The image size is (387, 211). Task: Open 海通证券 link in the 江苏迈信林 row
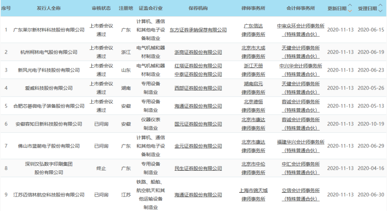pos(198,195)
